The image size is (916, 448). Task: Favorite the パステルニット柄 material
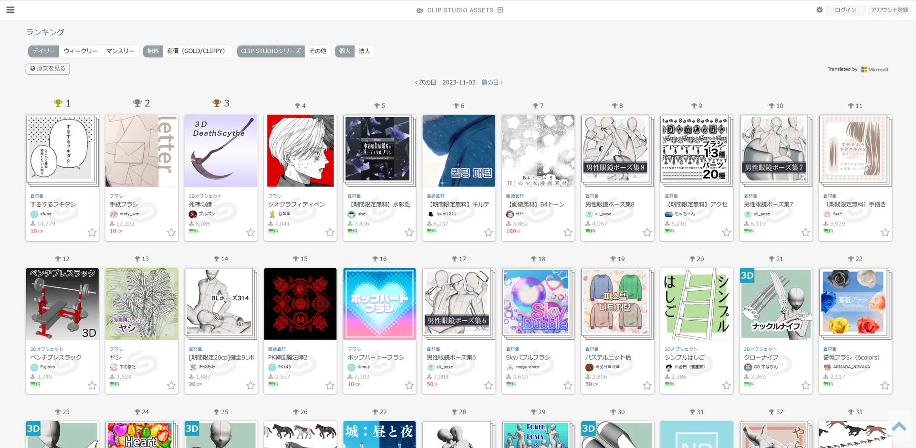click(x=647, y=386)
